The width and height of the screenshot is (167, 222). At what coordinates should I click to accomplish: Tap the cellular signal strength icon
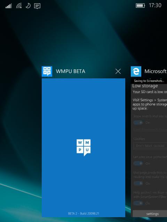point(8,6)
